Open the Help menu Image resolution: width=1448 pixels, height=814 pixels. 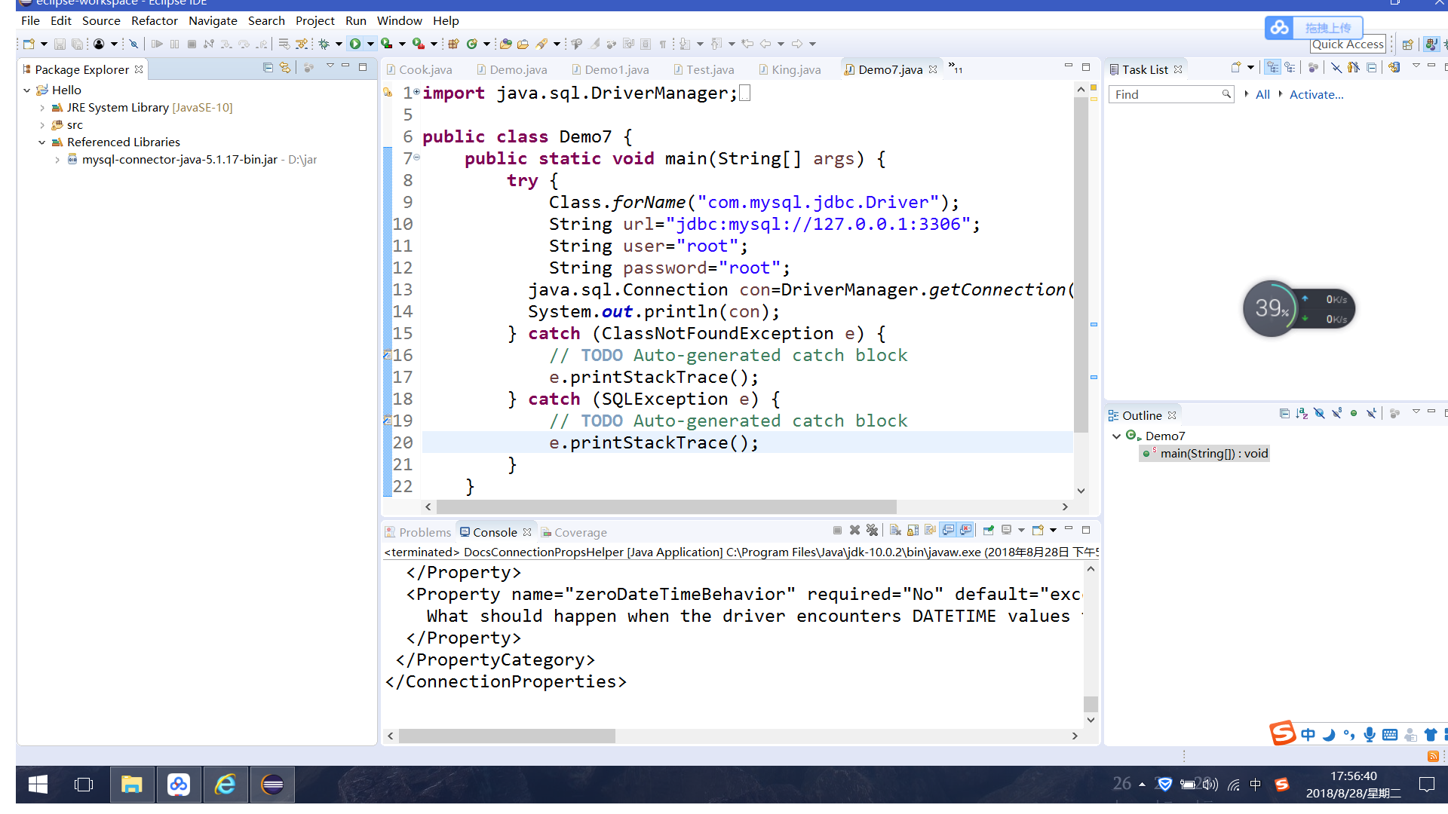446,20
